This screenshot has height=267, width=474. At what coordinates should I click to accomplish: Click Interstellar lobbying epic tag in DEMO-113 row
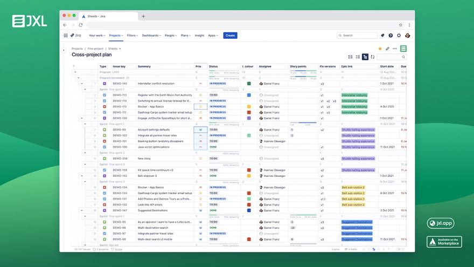[354, 95]
